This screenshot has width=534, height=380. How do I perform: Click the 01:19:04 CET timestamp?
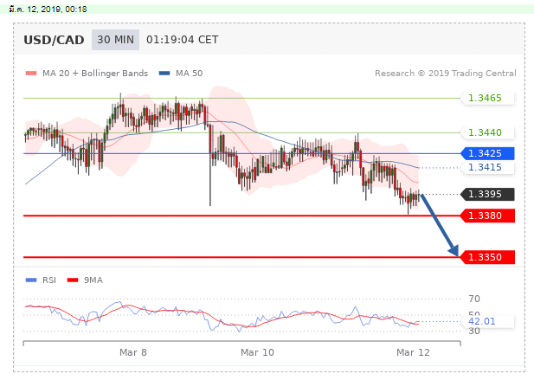coord(183,40)
